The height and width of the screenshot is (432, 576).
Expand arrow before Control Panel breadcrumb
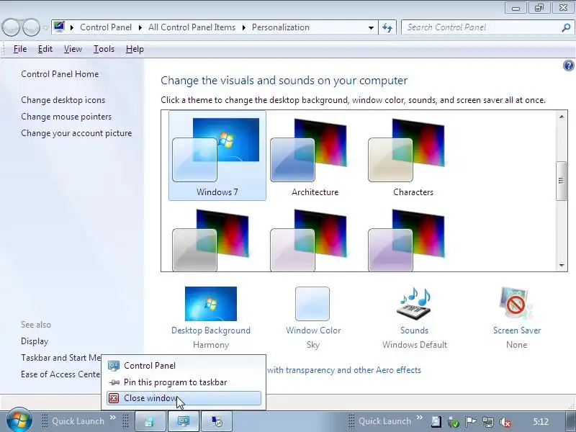click(72, 27)
